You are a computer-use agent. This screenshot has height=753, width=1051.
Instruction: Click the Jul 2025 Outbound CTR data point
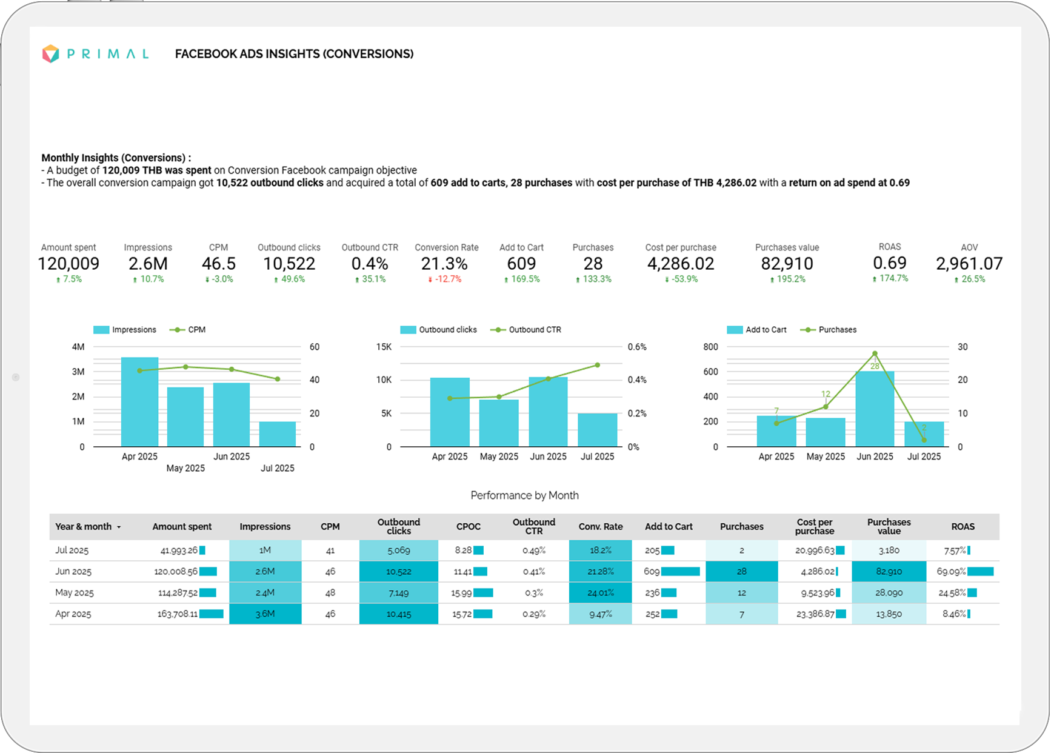click(x=597, y=365)
